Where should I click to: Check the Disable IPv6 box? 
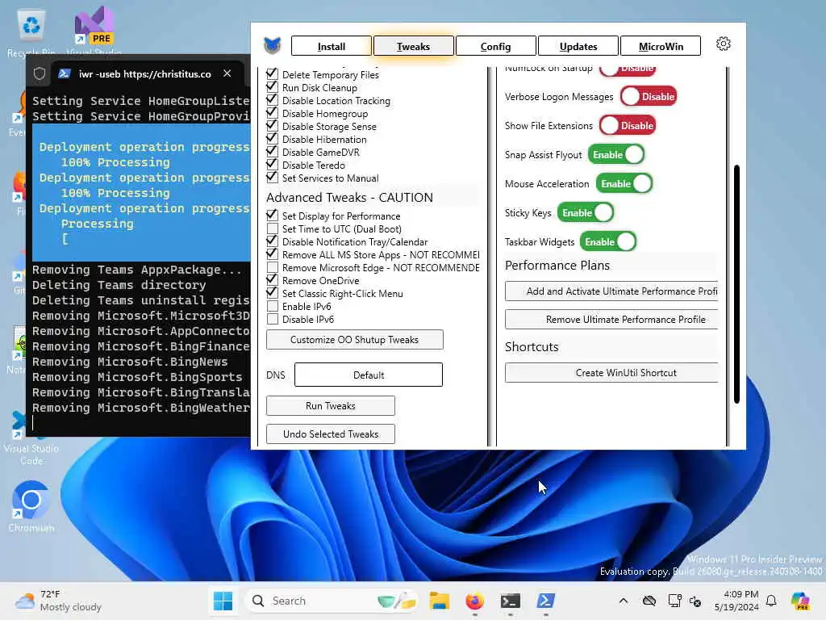(273, 319)
